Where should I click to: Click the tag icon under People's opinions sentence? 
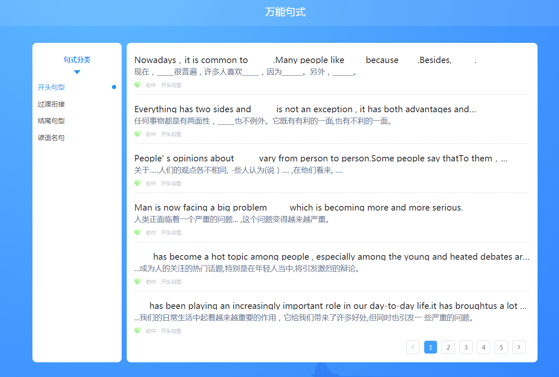click(137, 183)
